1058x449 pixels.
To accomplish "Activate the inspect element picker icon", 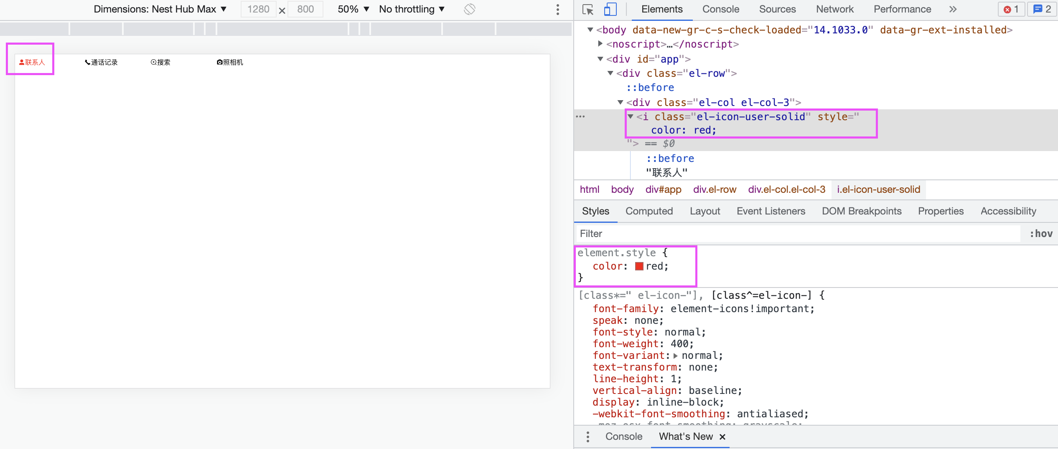I will (588, 10).
